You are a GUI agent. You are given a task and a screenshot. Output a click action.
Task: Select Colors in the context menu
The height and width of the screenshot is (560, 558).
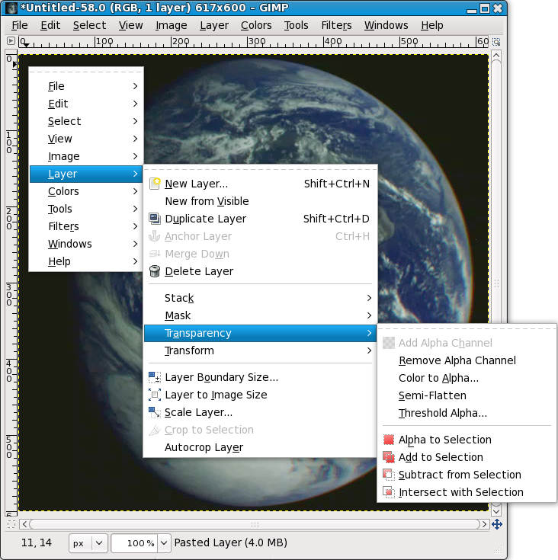pyautogui.click(x=64, y=191)
